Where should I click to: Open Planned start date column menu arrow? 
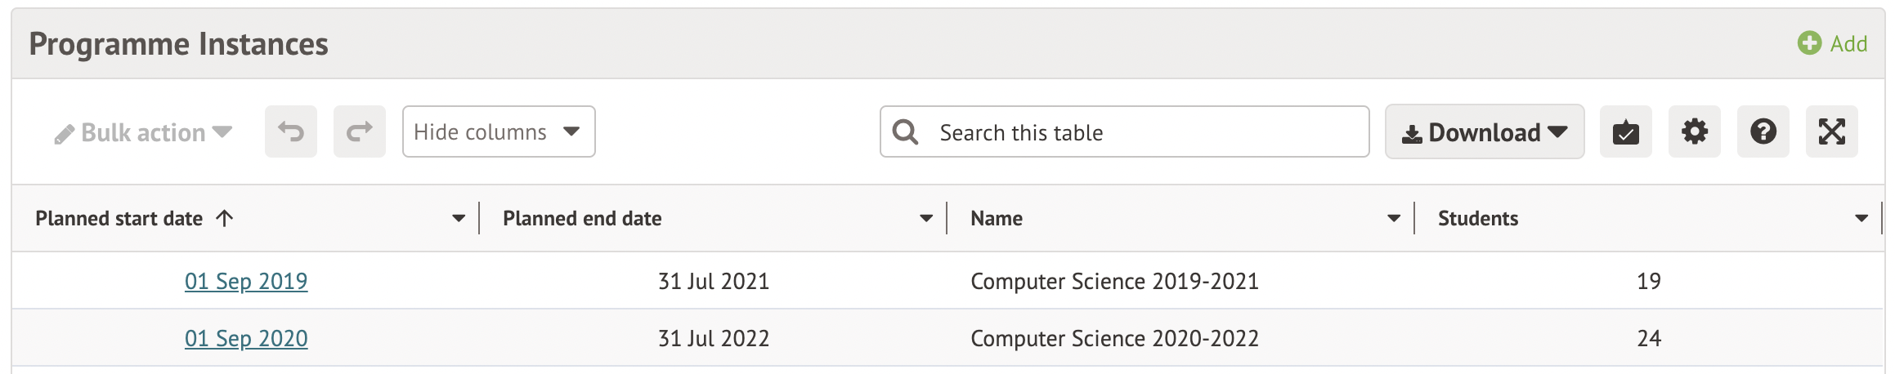pos(459,218)
